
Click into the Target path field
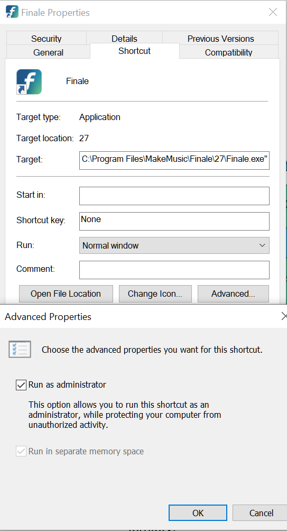(x=174, y=160)
